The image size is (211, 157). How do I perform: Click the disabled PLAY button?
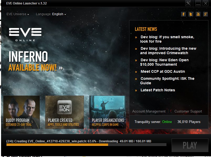(x=190, y=145)
